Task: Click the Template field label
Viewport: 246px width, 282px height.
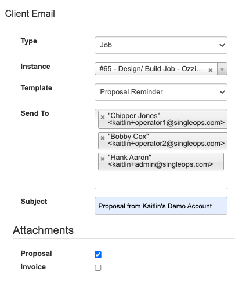Action: (x=37, y=88)
